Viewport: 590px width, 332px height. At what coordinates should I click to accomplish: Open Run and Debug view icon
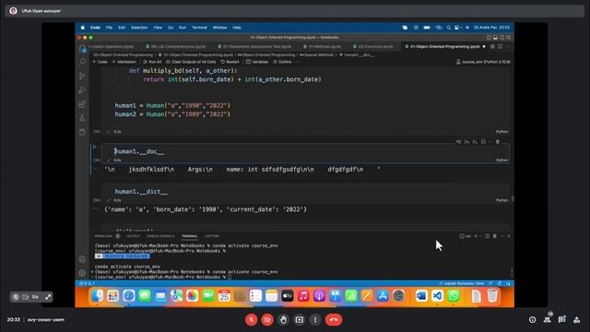[82, 90]
